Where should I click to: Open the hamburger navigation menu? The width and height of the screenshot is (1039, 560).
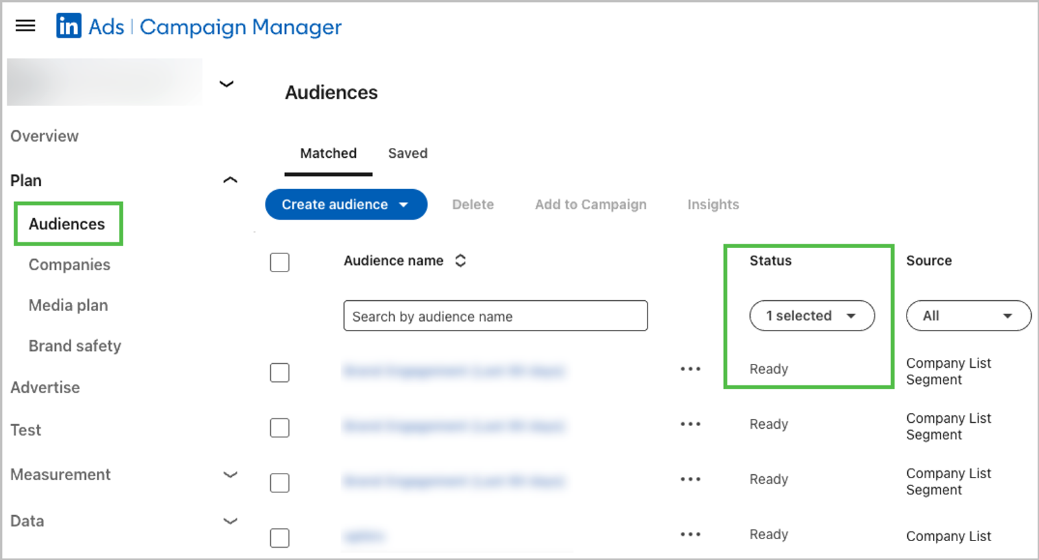(x=25, y=26)
